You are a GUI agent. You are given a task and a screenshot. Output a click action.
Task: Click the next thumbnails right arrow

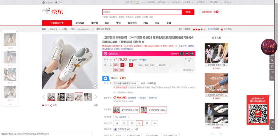coord(96,97)
